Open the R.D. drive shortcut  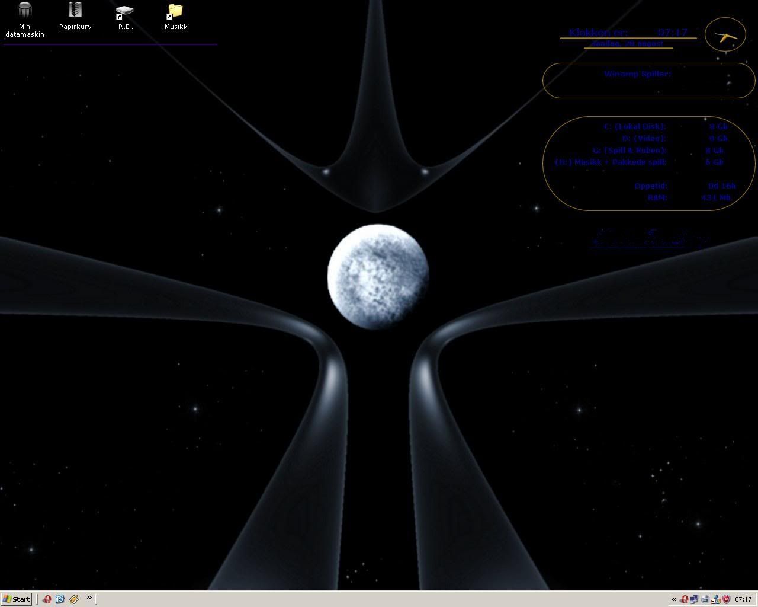(x=125, y=17)
